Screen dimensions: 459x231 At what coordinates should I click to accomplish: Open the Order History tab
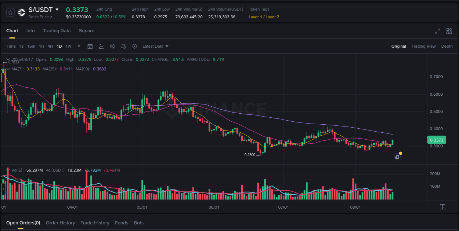60,223
